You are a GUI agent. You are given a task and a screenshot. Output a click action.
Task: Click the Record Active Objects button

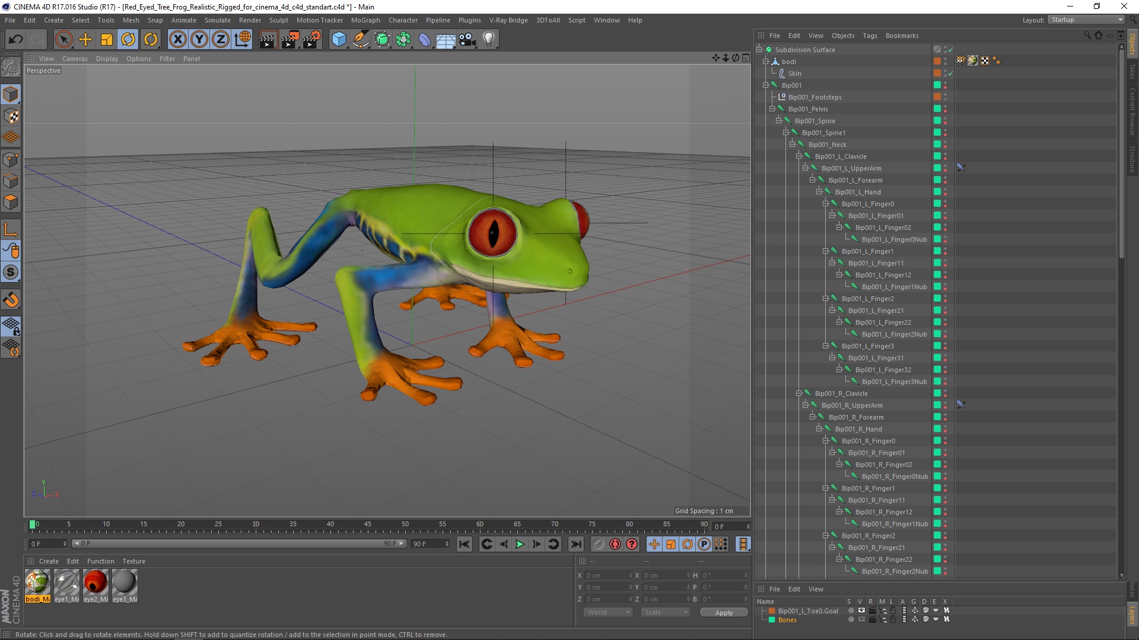[x=598, y=544]
